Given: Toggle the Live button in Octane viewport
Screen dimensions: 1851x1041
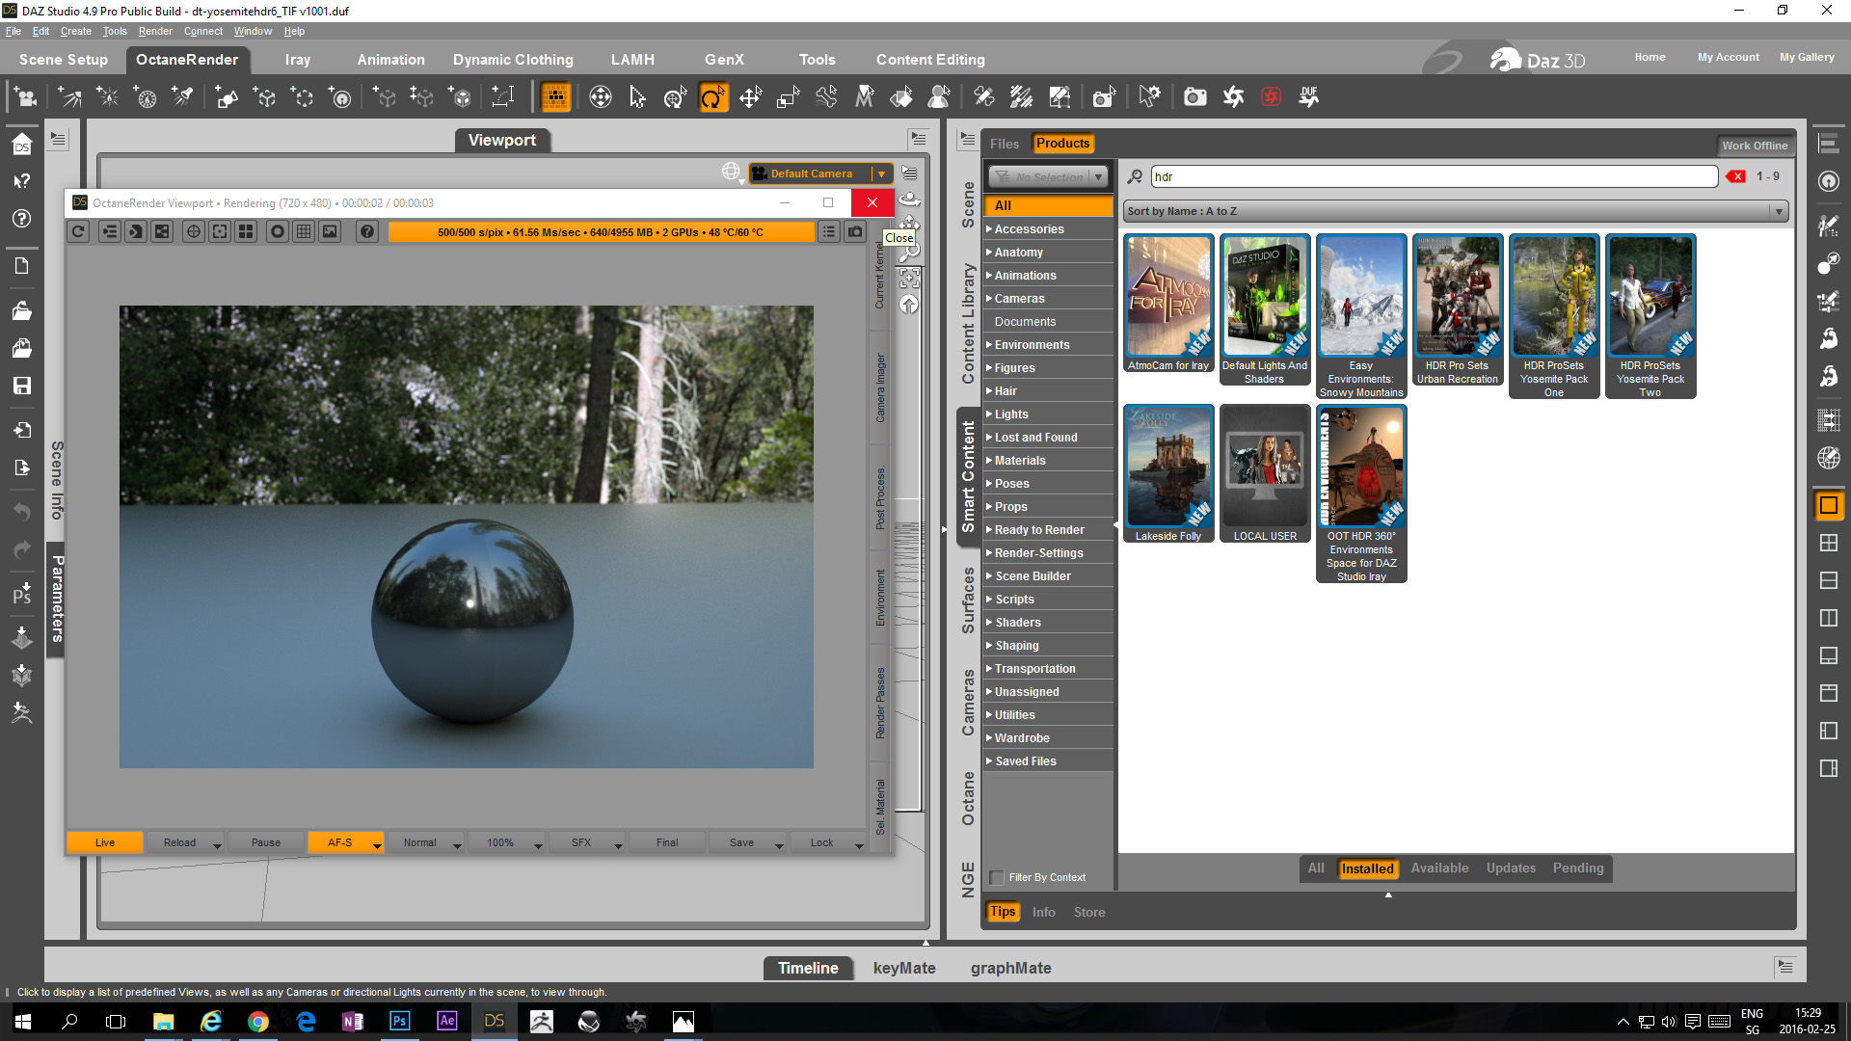Looking at the screenshot, I should click(x=105, y=842).
